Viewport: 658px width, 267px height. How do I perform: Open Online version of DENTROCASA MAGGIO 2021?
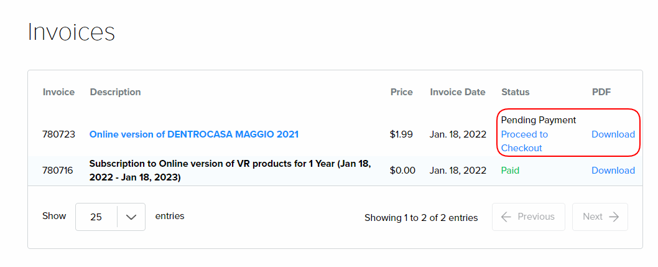click(194, 134)
